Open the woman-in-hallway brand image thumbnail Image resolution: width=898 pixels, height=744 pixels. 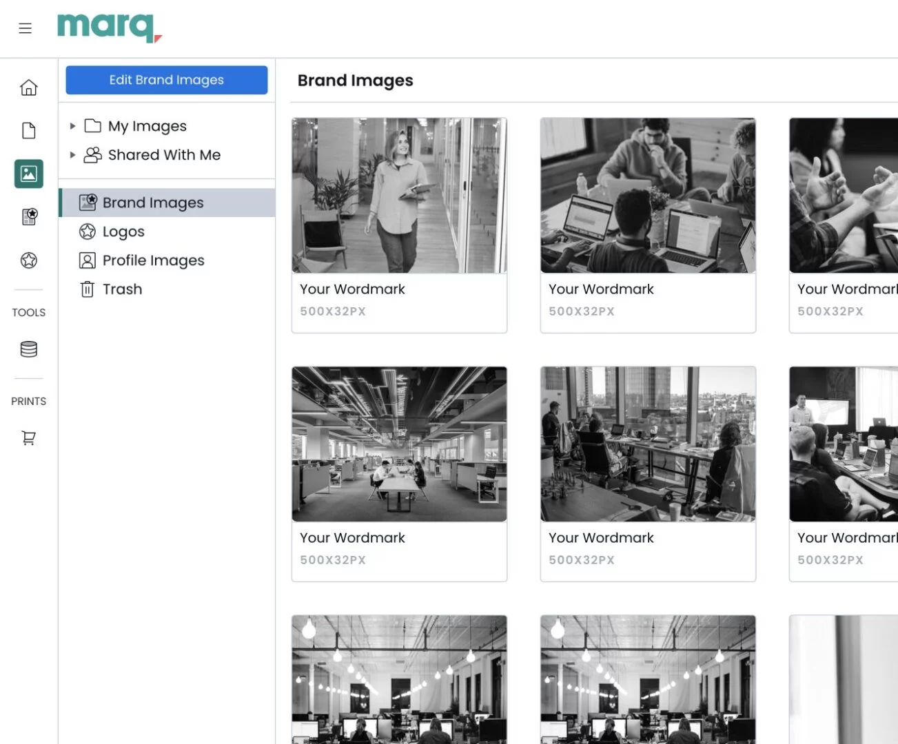pyautogui.click(x=399, y=195)
